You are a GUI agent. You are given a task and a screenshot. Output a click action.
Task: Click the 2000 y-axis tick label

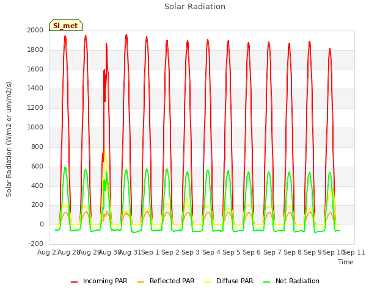35,30
